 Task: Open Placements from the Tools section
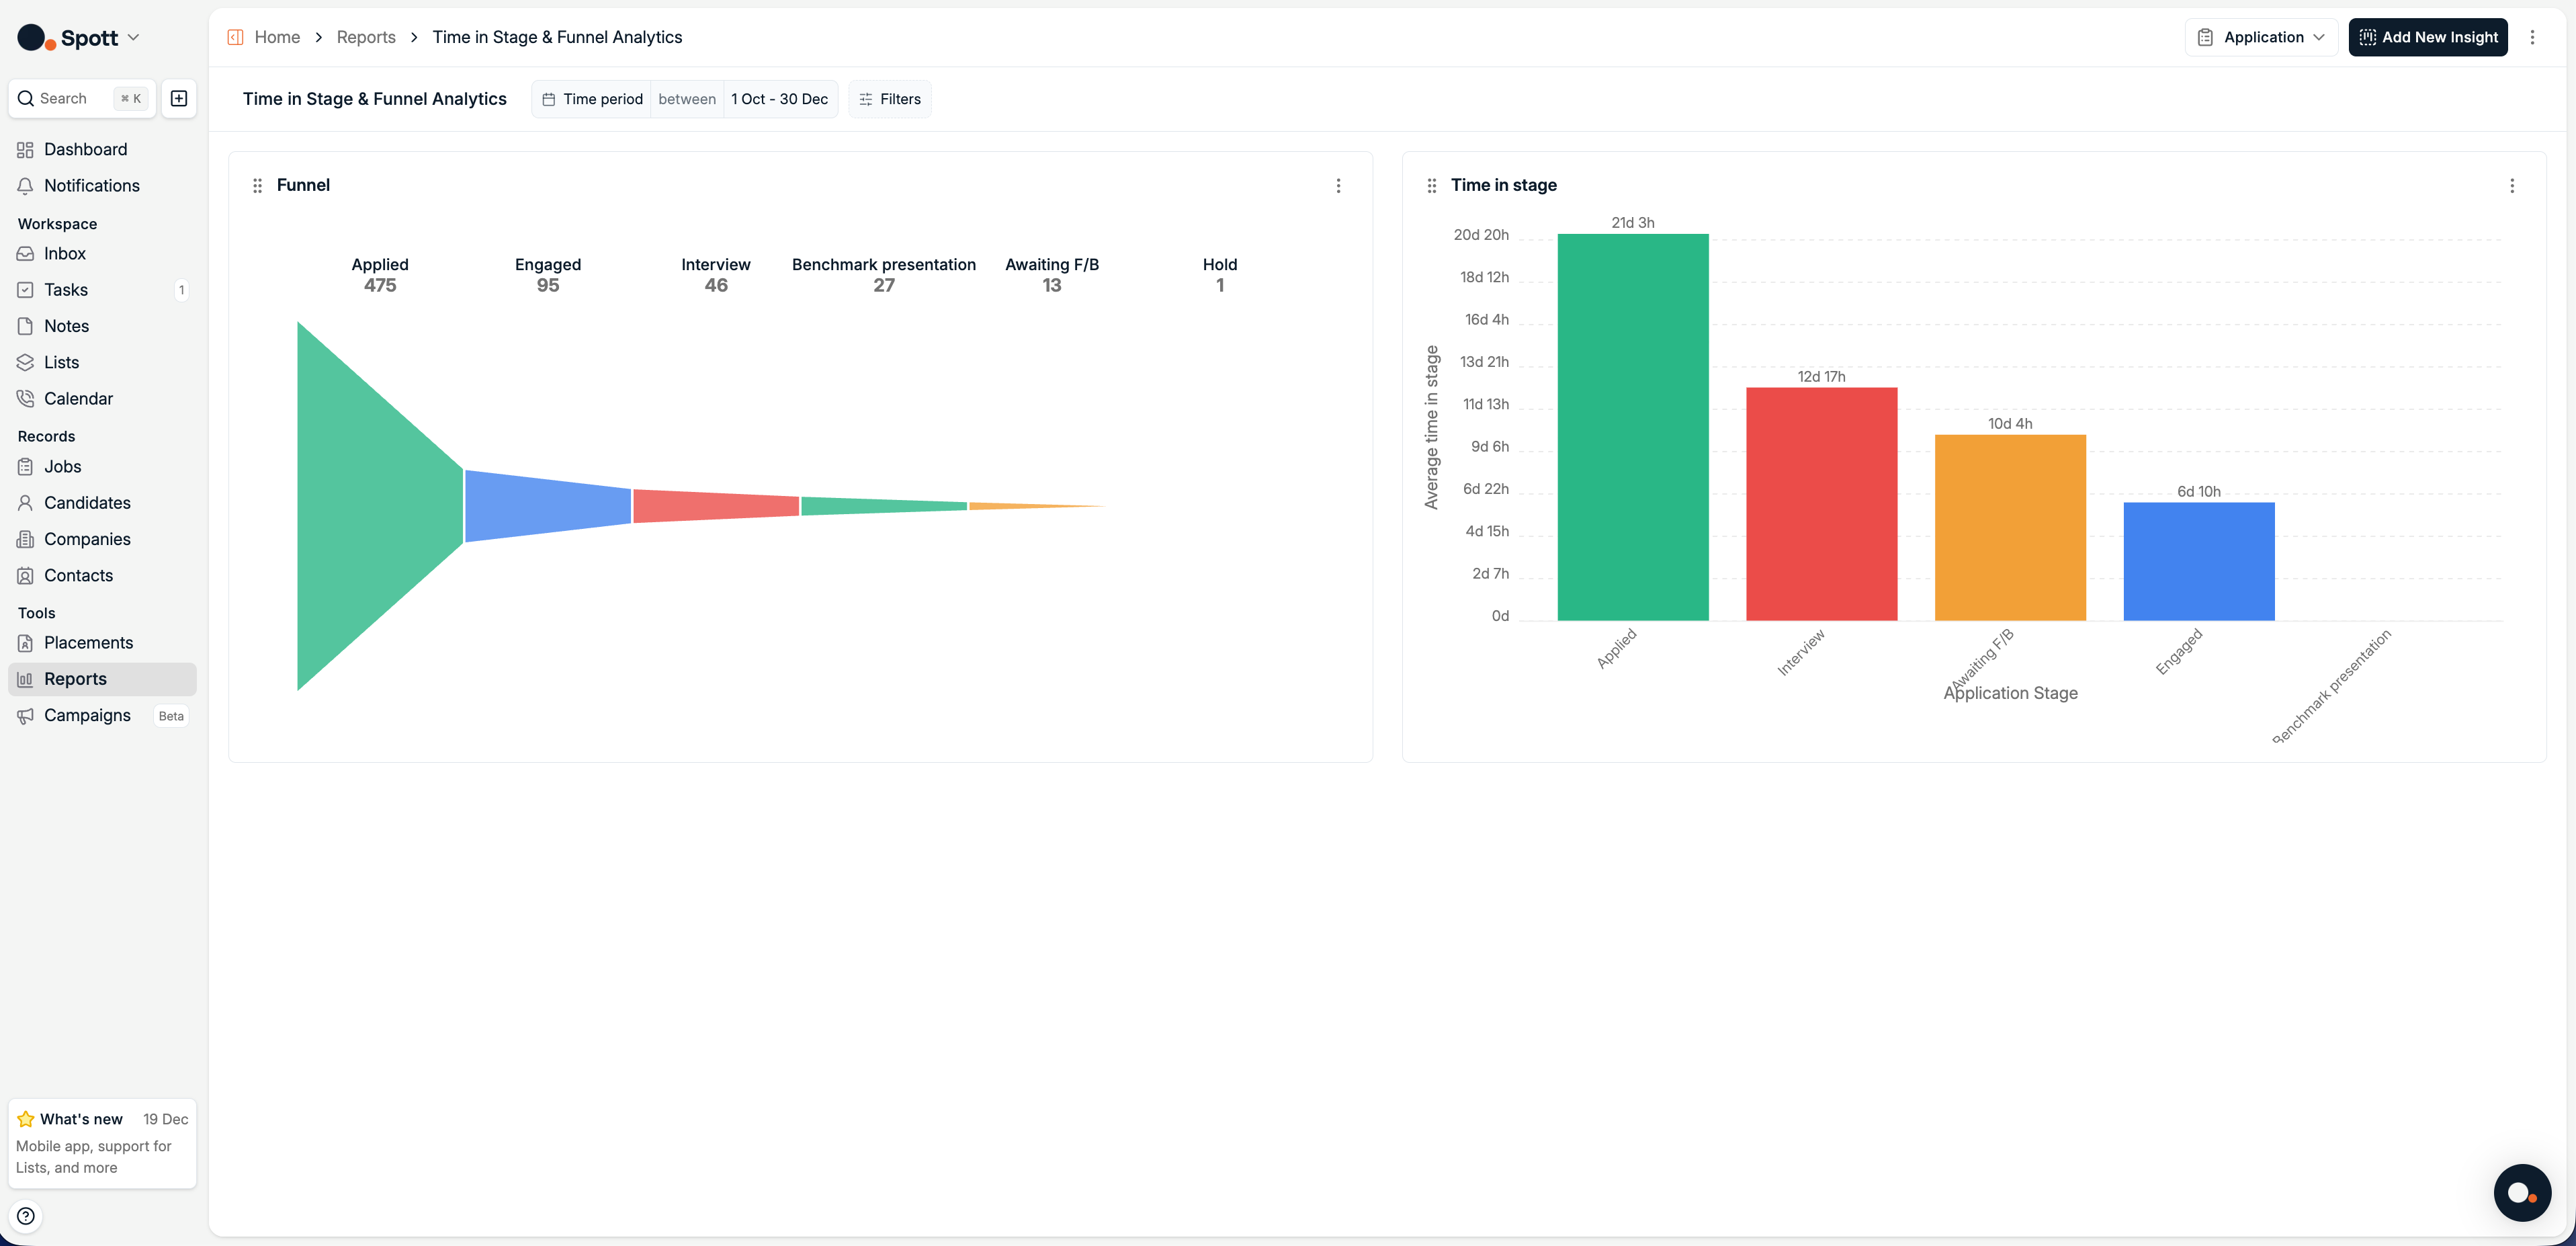tap(88, 643)
